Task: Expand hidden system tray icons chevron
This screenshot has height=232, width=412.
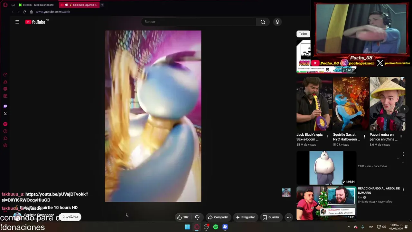Action: click(x=349, y=227)
